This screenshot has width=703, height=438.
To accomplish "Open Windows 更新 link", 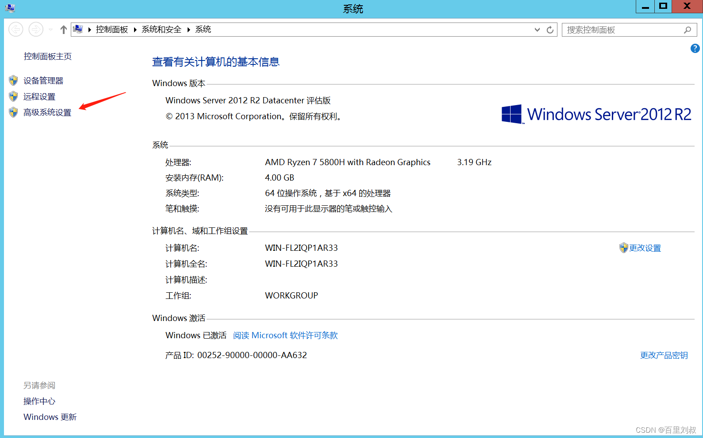I will click(x=50, y=417).
